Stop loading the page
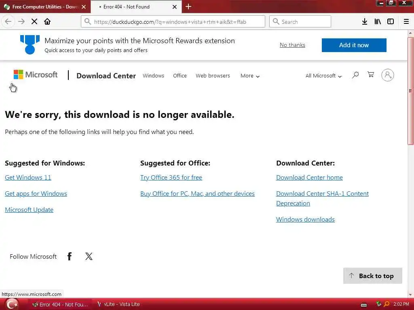The image size is (414, 310). click(34, 22)
